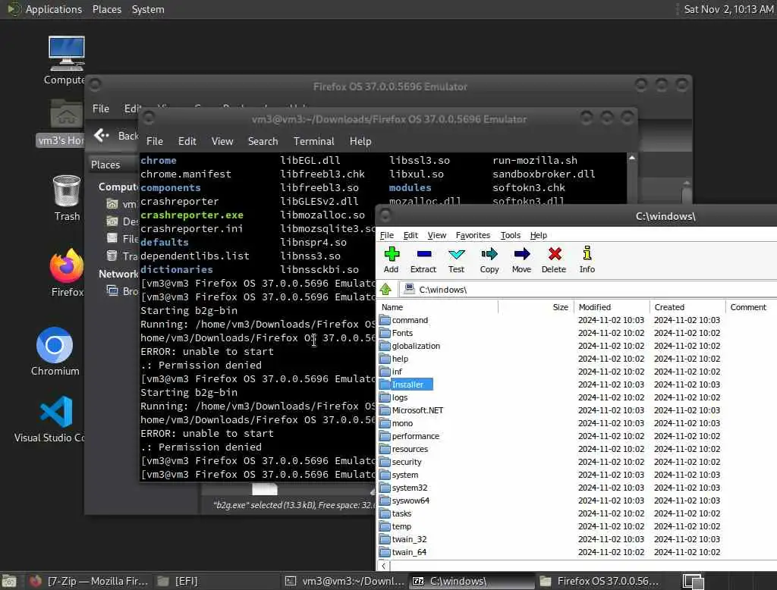Open the Applications menu in top panel
The height and width of the screenshot is (590, 777).
click(x=54, y=9)
